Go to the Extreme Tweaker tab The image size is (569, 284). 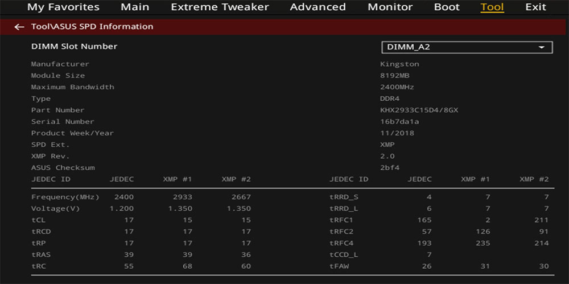click(220, 7)
